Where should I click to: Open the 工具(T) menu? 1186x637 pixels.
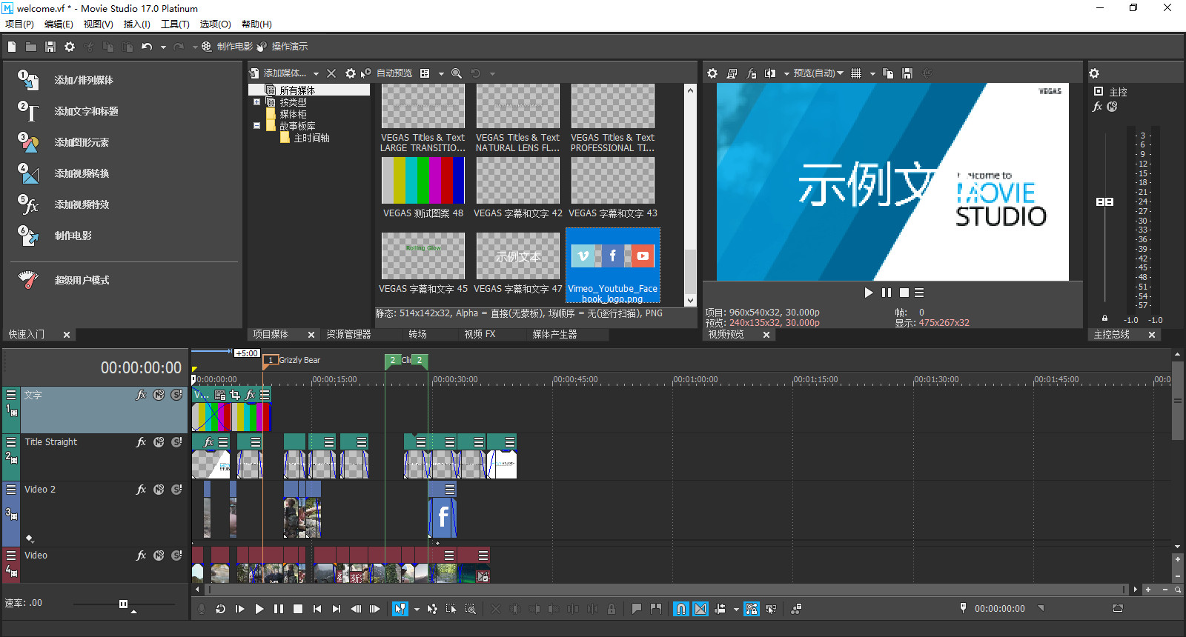pos(175,24)
